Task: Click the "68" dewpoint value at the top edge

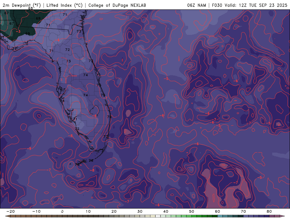Action: coord(30,8)
